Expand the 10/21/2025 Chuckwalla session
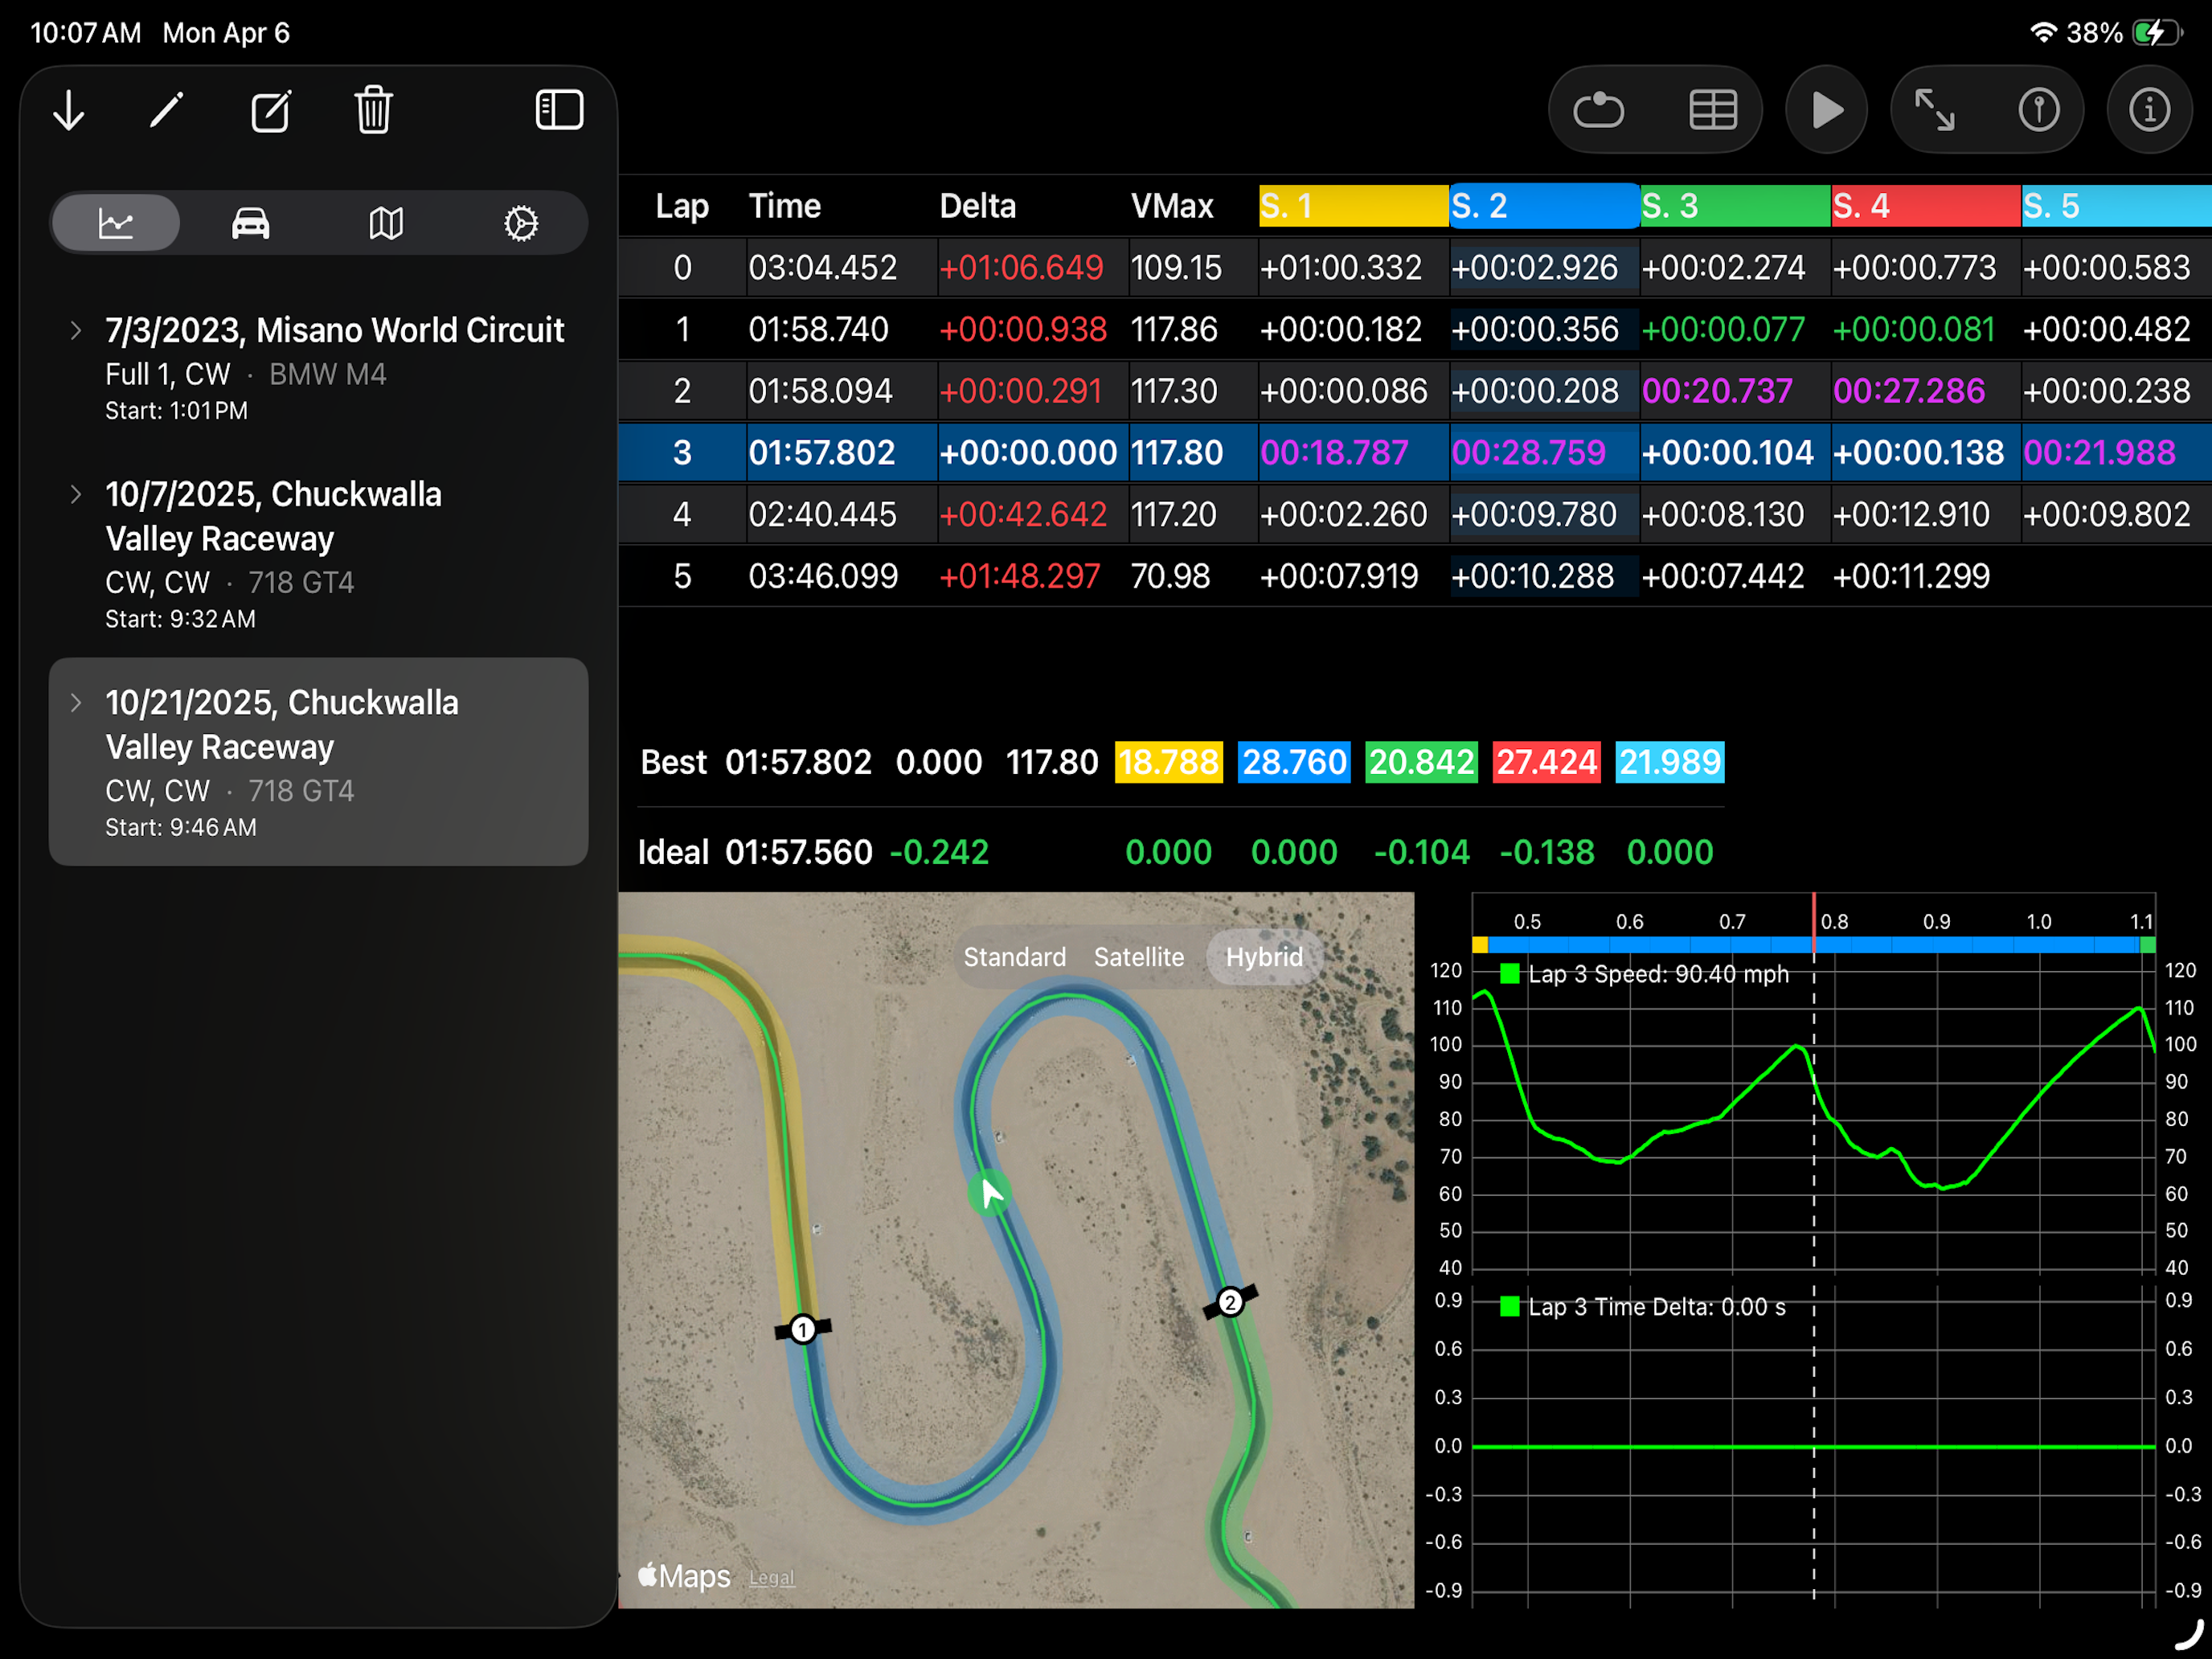Viewport: 2212px width, 1659px height. pyautogui.click(x=76, y=702)
